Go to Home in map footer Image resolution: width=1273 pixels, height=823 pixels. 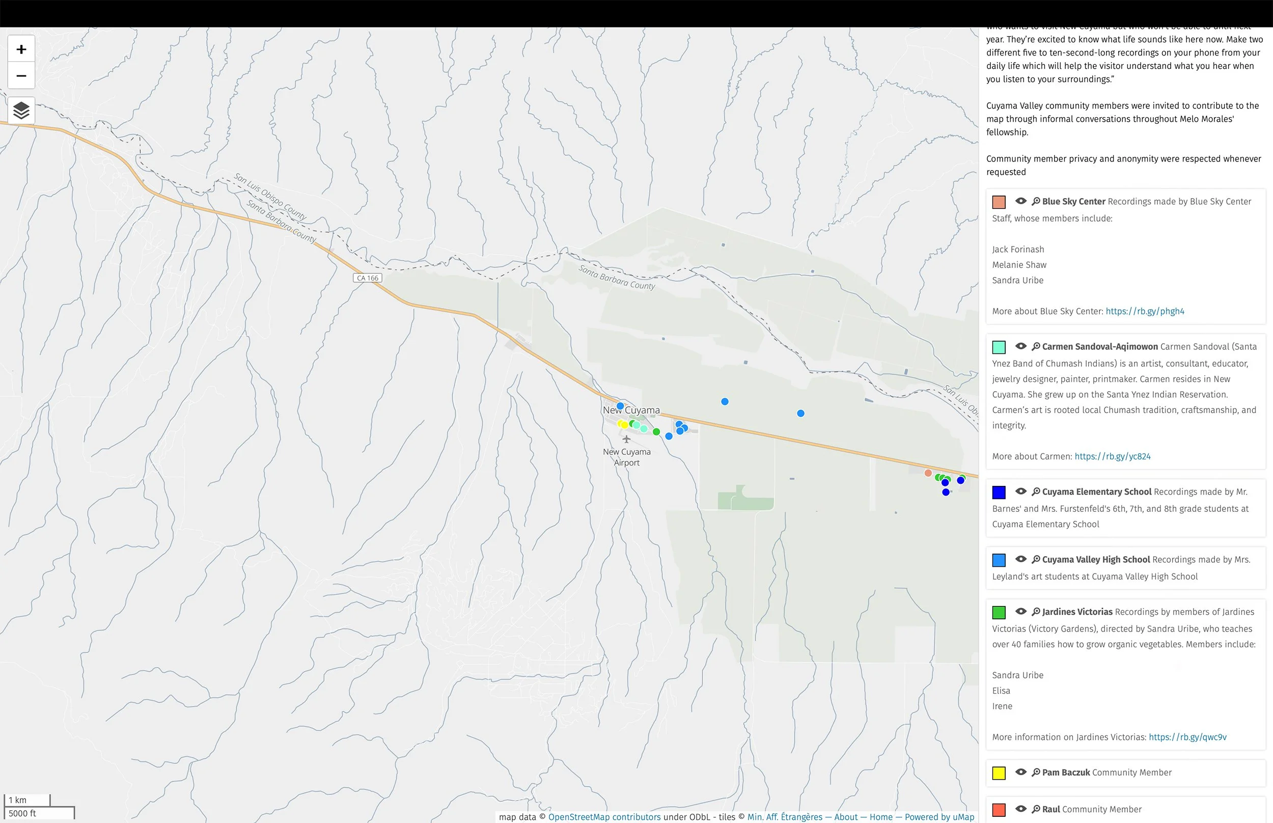[x=880, y=816]
